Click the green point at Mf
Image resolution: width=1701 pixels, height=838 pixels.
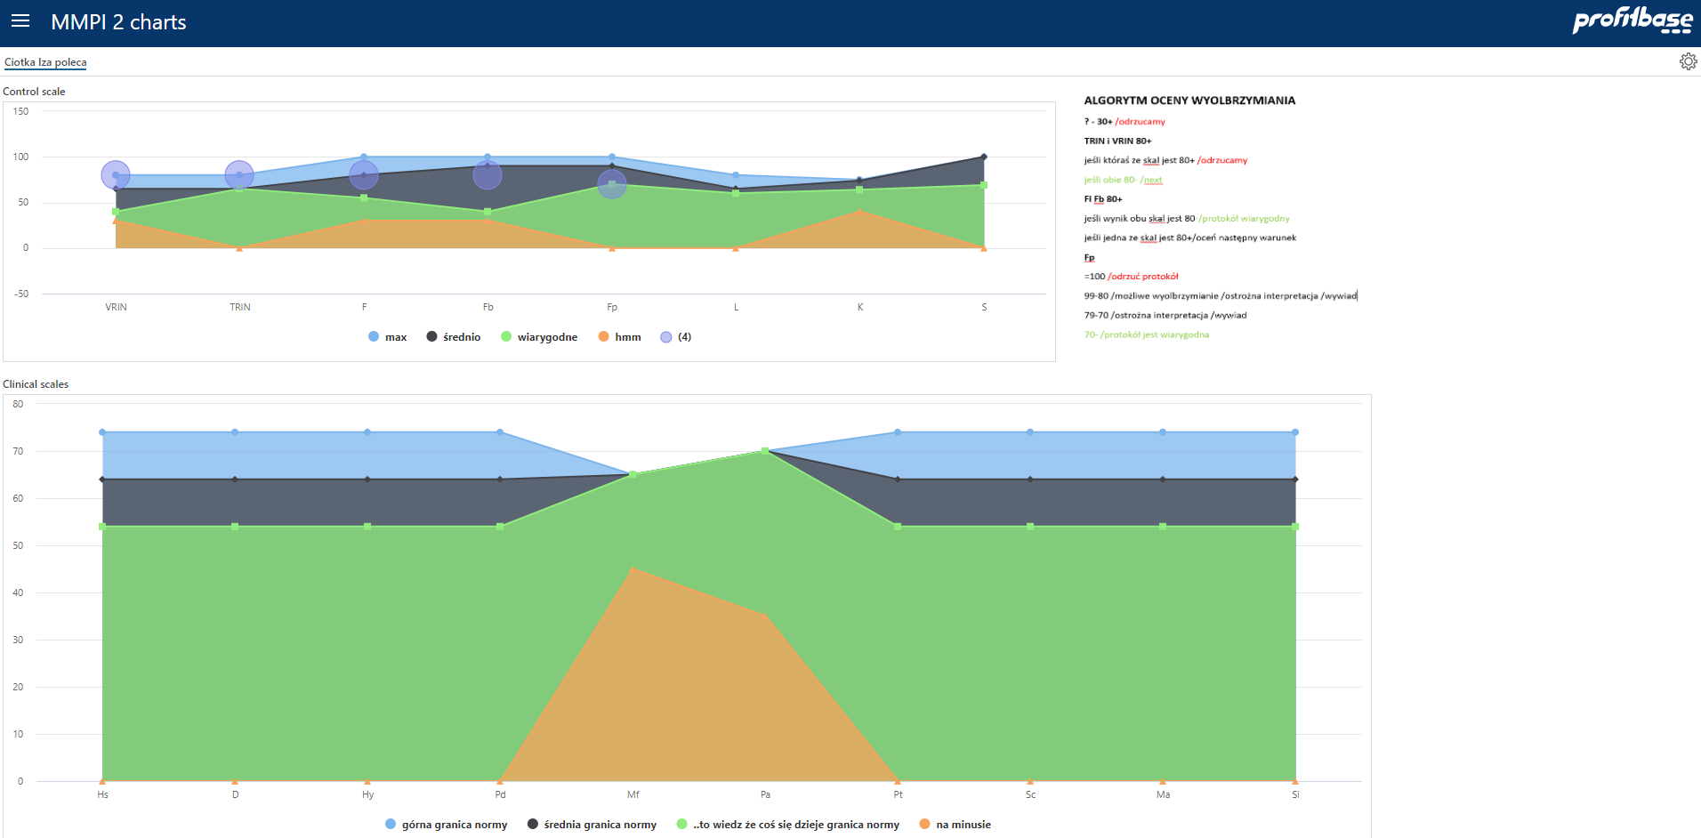[x=633, y=474]
